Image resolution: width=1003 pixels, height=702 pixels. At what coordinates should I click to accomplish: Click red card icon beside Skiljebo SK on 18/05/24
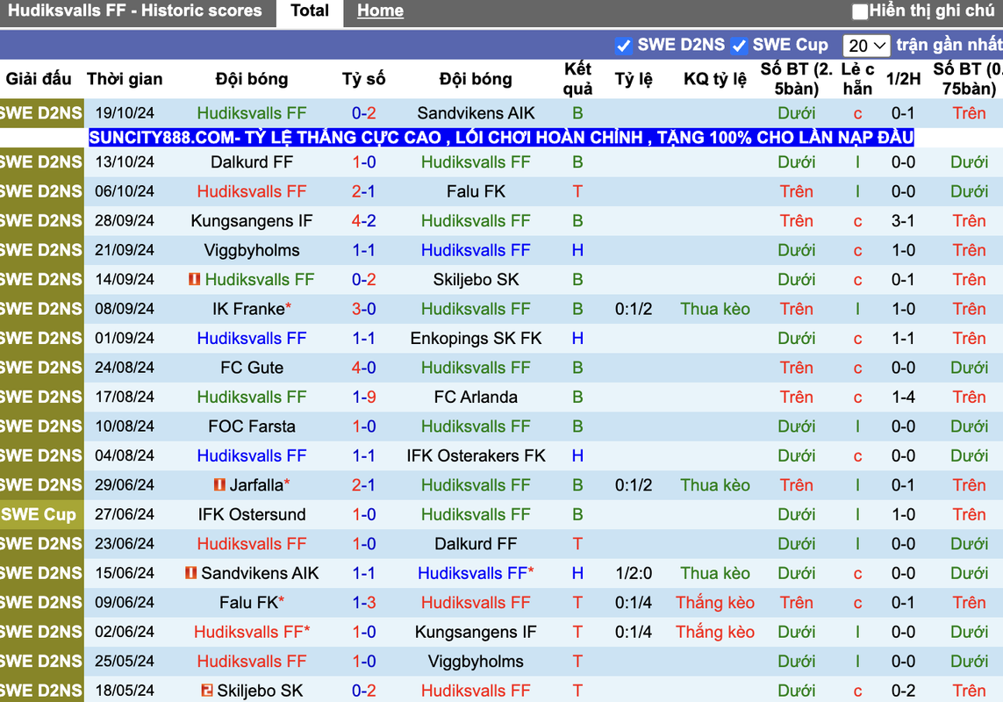point(206,691)
